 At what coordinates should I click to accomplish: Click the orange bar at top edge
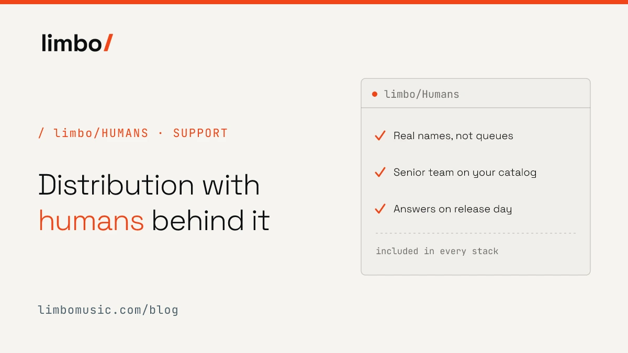314,2
